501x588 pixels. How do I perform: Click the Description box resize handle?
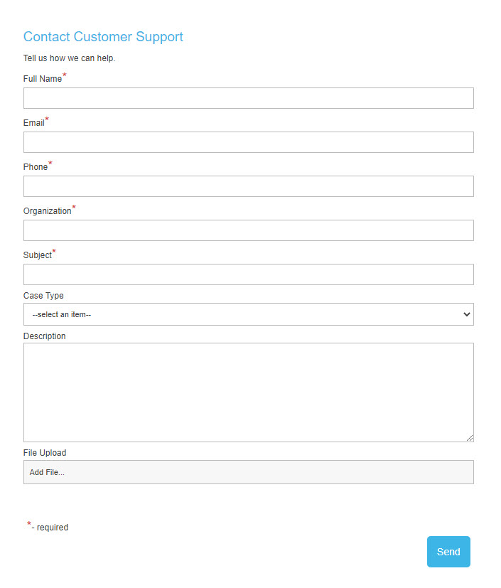point(470,438)
